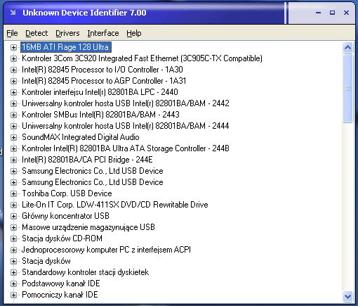
Task: Select Ultra ATA Storage Controller - 244B entry
Action: (x=126, y=148)
